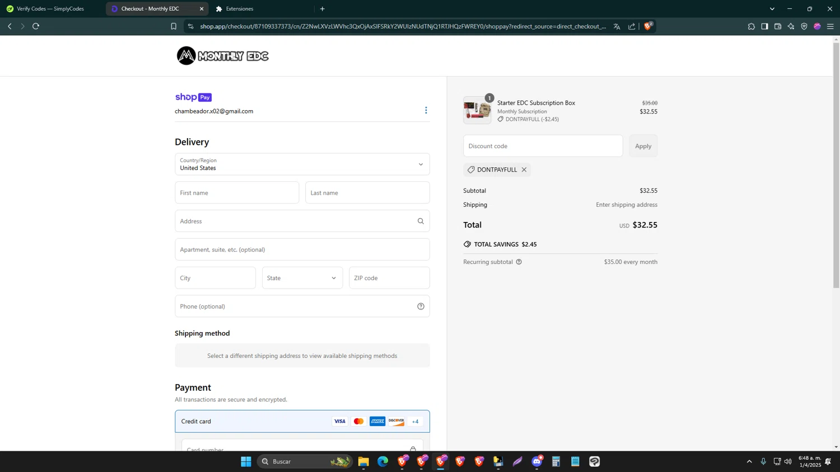Click the Shop Pay account options three-dot menu
The height and width of the screenshot is (472, 840).
coord(426,110)
